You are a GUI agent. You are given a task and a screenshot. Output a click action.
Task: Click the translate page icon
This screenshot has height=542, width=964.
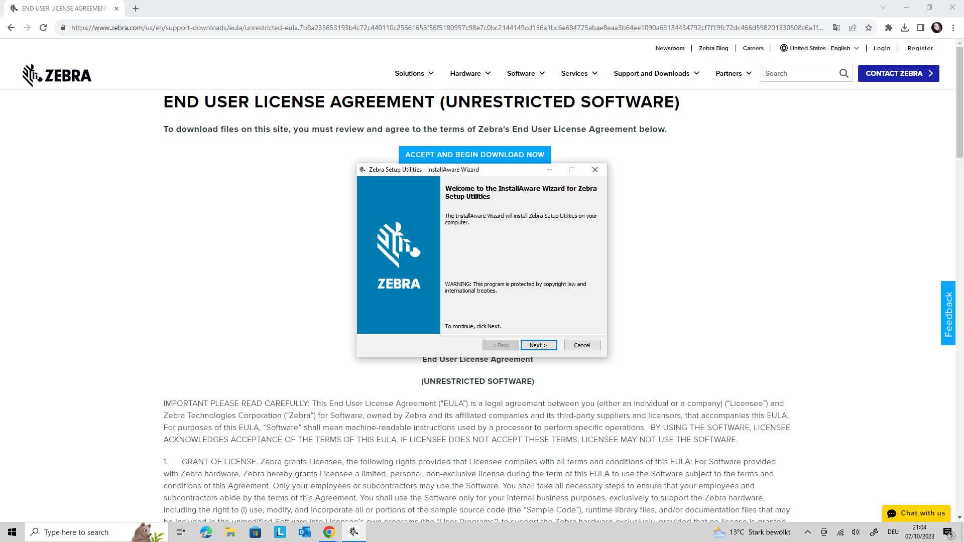pos(836,28)
